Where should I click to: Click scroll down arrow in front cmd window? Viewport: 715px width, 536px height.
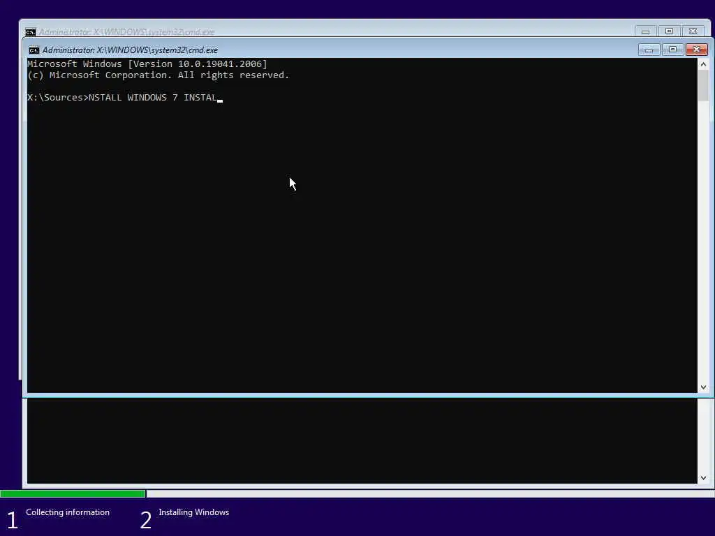click(x=703, y=387)
